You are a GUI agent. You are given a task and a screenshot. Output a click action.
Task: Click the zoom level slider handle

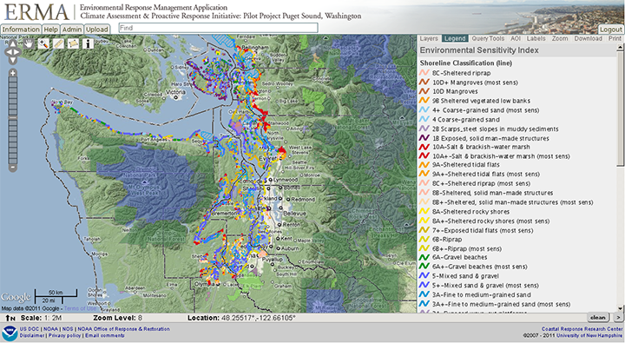[x=13, y=118]
